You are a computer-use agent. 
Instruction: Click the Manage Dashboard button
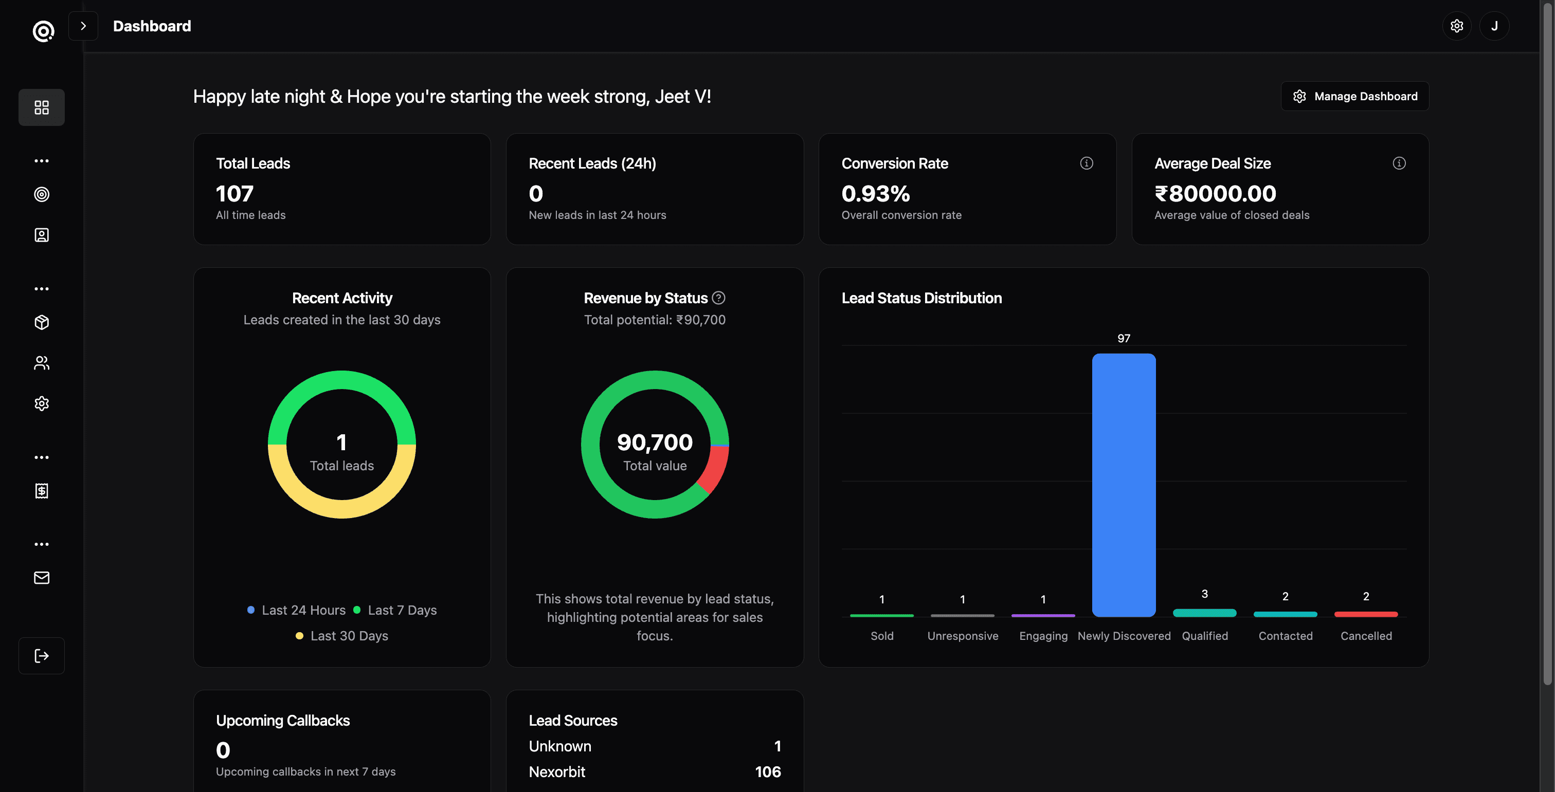click(x=1354, y=97)
